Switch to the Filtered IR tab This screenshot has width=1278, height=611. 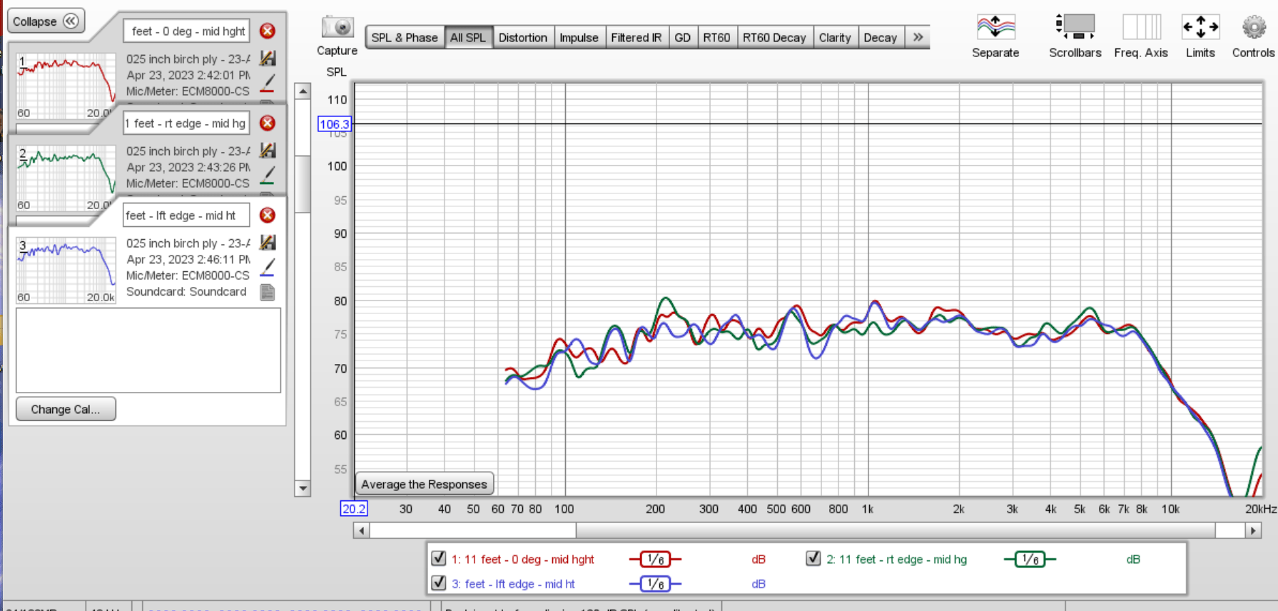coord(637,37)
